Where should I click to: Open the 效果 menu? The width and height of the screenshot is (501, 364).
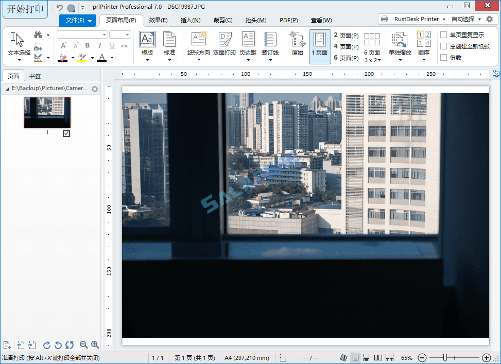[158, 20]
